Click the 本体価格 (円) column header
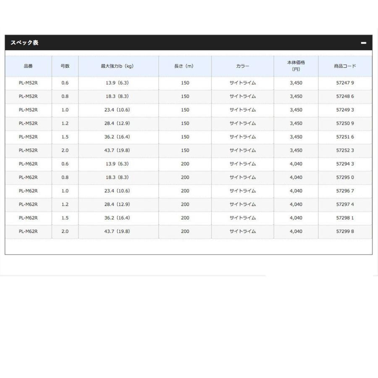This screenshot has width=378, height=378. [x=296, y=66]
